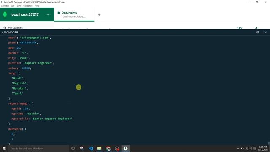Click localhost:27017 connection name

click(24, 14)
